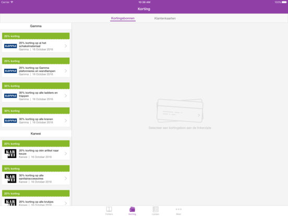Select green 35% korting banner
The image size is (288, 216).
tap(36, 86)
